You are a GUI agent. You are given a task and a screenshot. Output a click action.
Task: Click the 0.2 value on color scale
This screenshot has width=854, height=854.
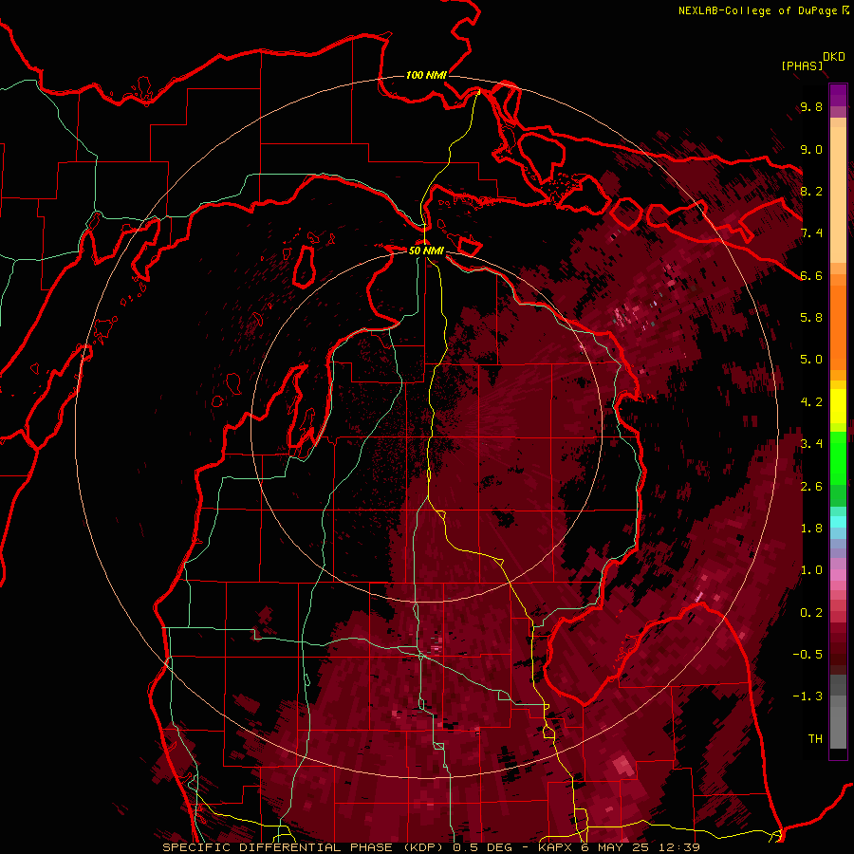811,613
